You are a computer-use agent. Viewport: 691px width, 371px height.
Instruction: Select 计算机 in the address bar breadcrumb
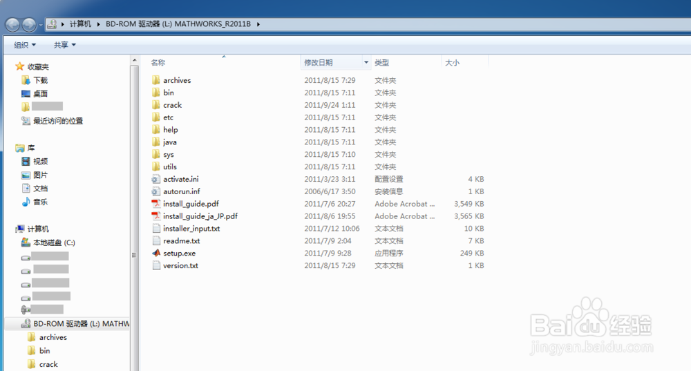point(80,23)
